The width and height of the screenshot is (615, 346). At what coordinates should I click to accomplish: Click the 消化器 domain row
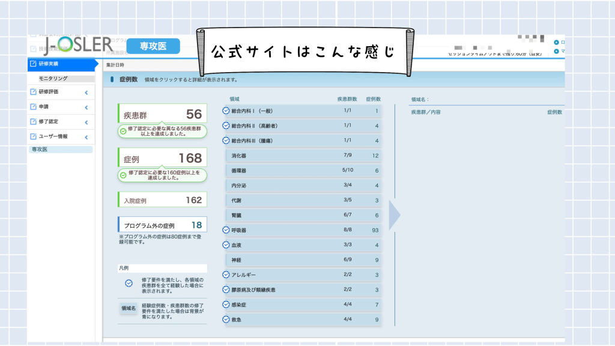[x=304, y=156]
